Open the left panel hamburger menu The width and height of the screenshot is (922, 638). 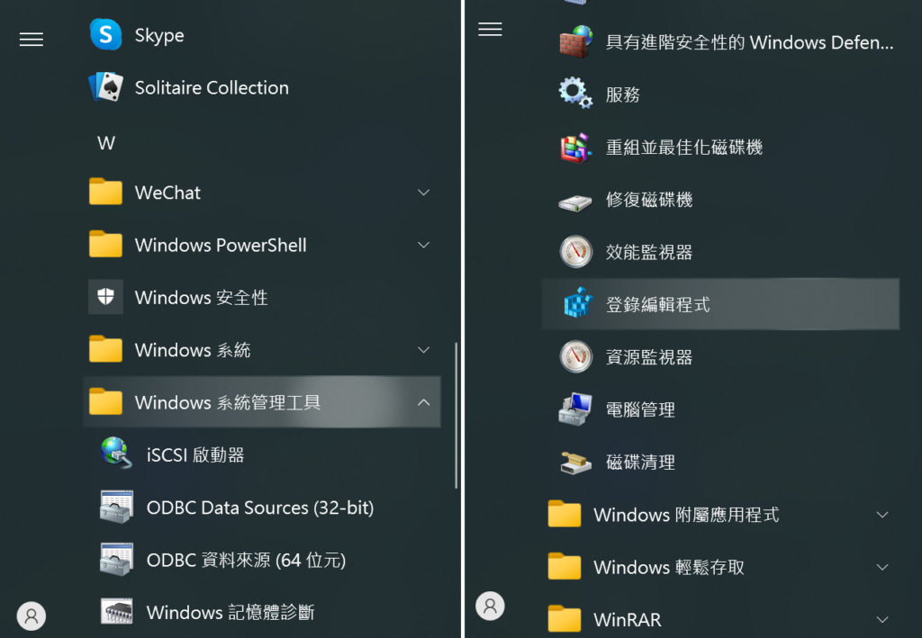32,40
